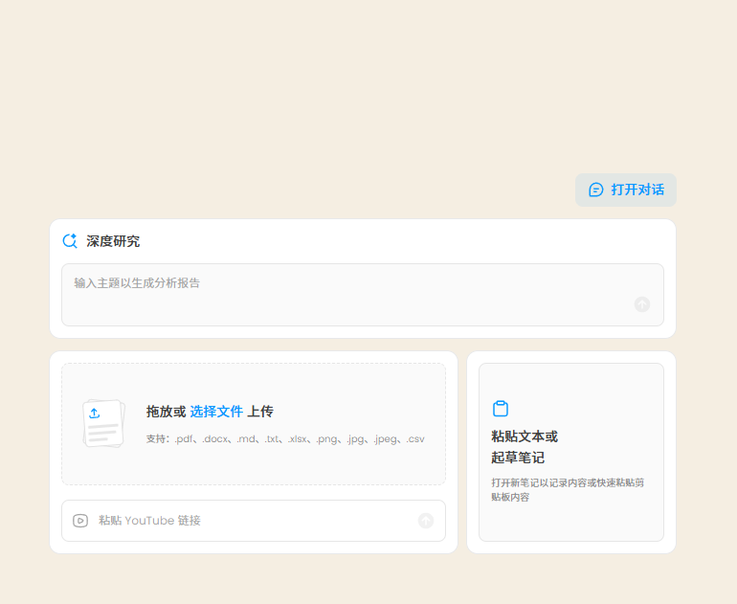Image resolution: width=737 pixels, height=604 pixels.
Task: Submit the YouTube link arrow button
Action: [x=426, y=521]
